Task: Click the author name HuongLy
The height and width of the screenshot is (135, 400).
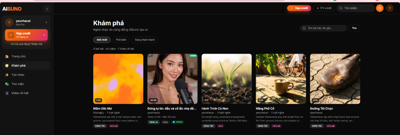Action: [99, 113]
